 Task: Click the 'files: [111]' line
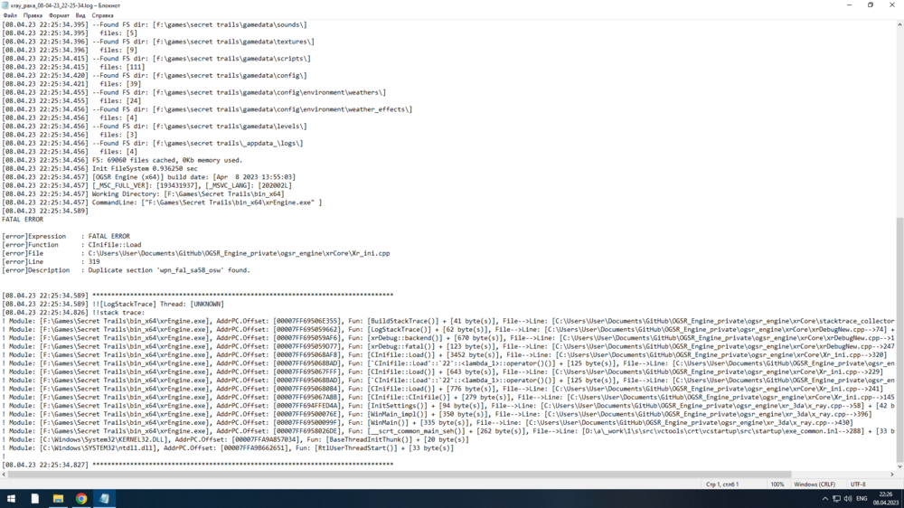point(73,67)
